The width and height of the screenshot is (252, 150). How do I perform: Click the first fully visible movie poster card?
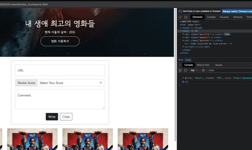[x=32, y=139]
